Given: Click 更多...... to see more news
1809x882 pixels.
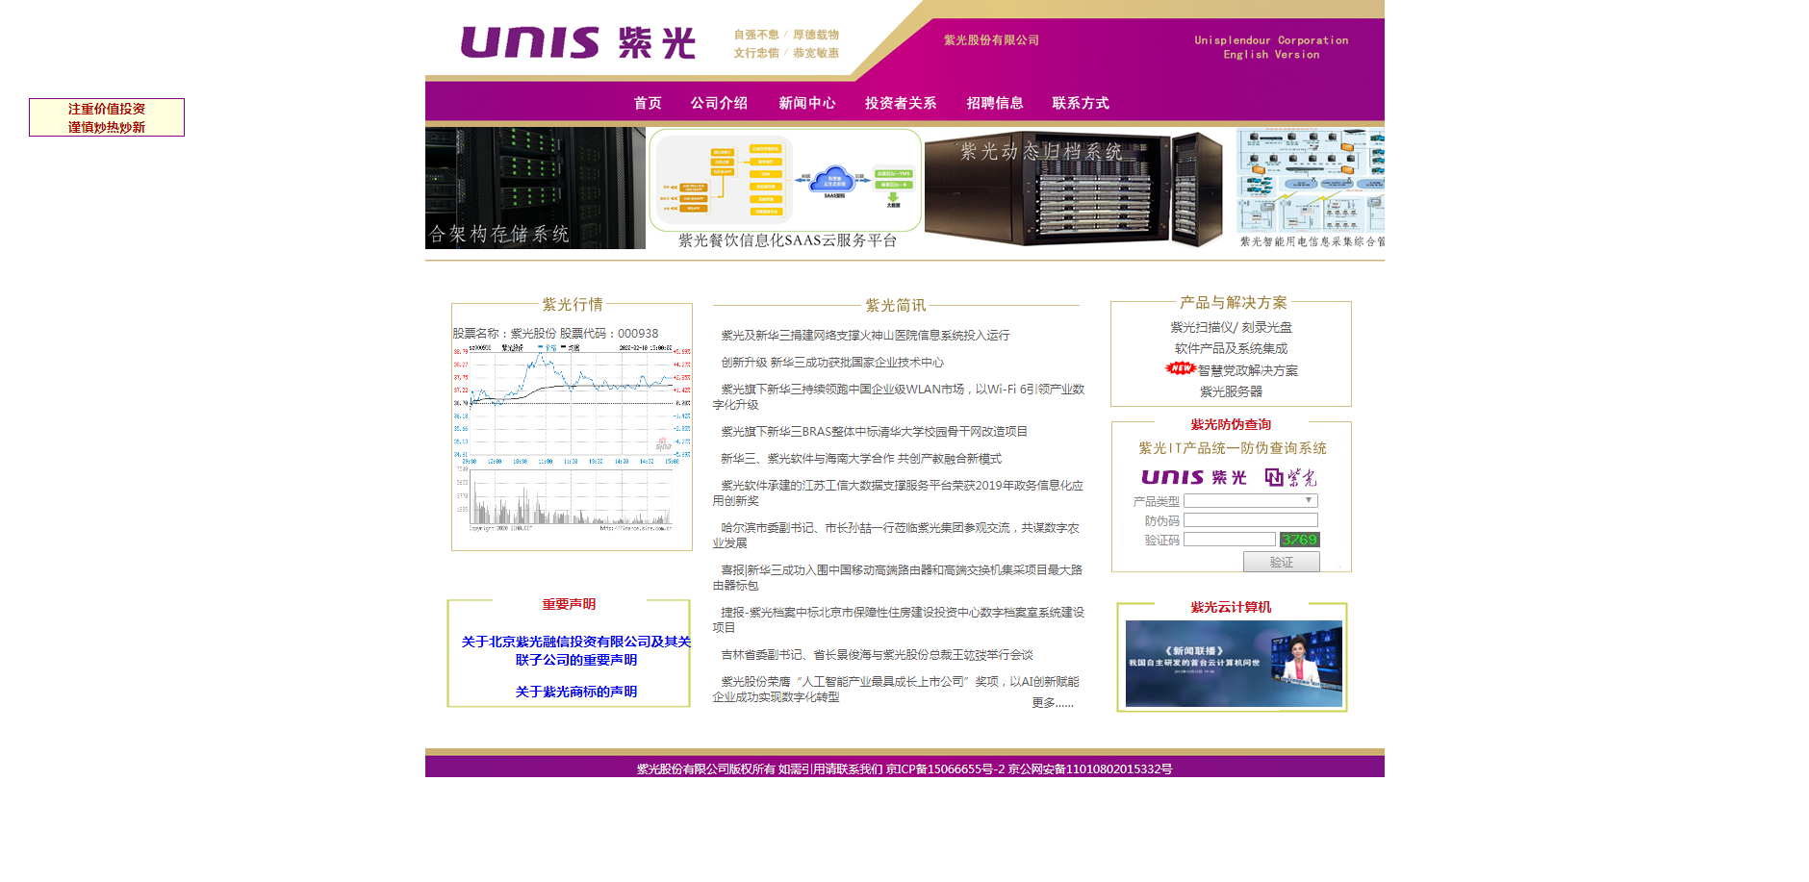Looking at the screenshot, I should point(1053,703).
